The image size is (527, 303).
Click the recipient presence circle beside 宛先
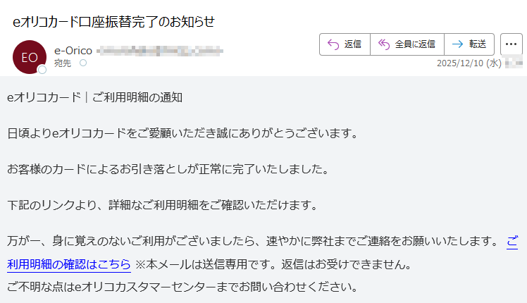pyautogui.click(x=83, y=63)
